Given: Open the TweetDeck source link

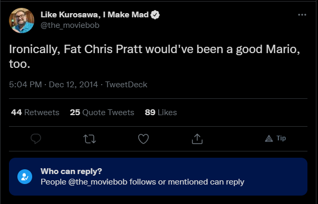Looking at the screenshot, I should [126, 85].
